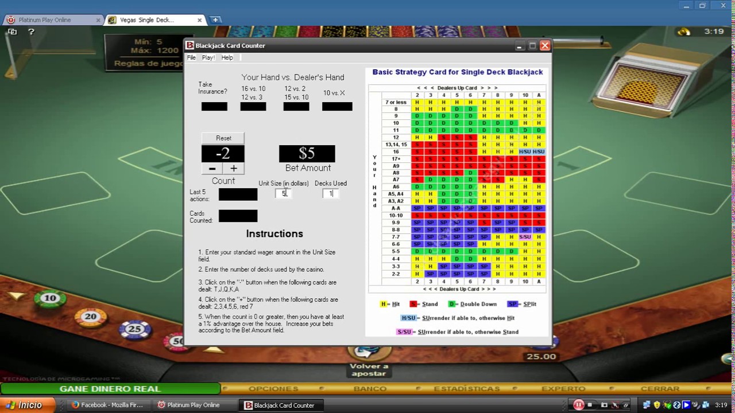Click the green bug antivirus tray icon

[x=667, y=405]
